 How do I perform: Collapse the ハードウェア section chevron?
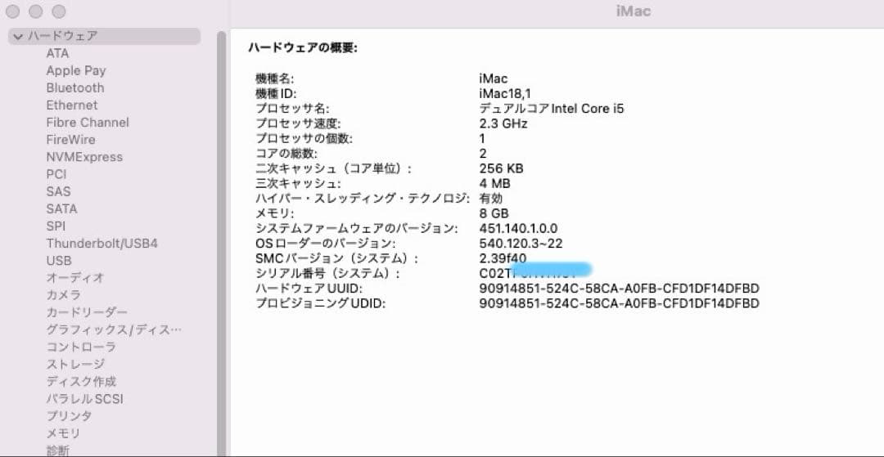tap(18, 37)
